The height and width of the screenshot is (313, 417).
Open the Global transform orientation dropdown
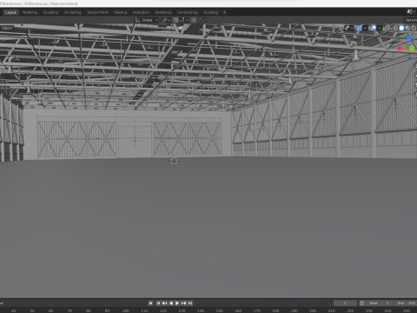147,20
